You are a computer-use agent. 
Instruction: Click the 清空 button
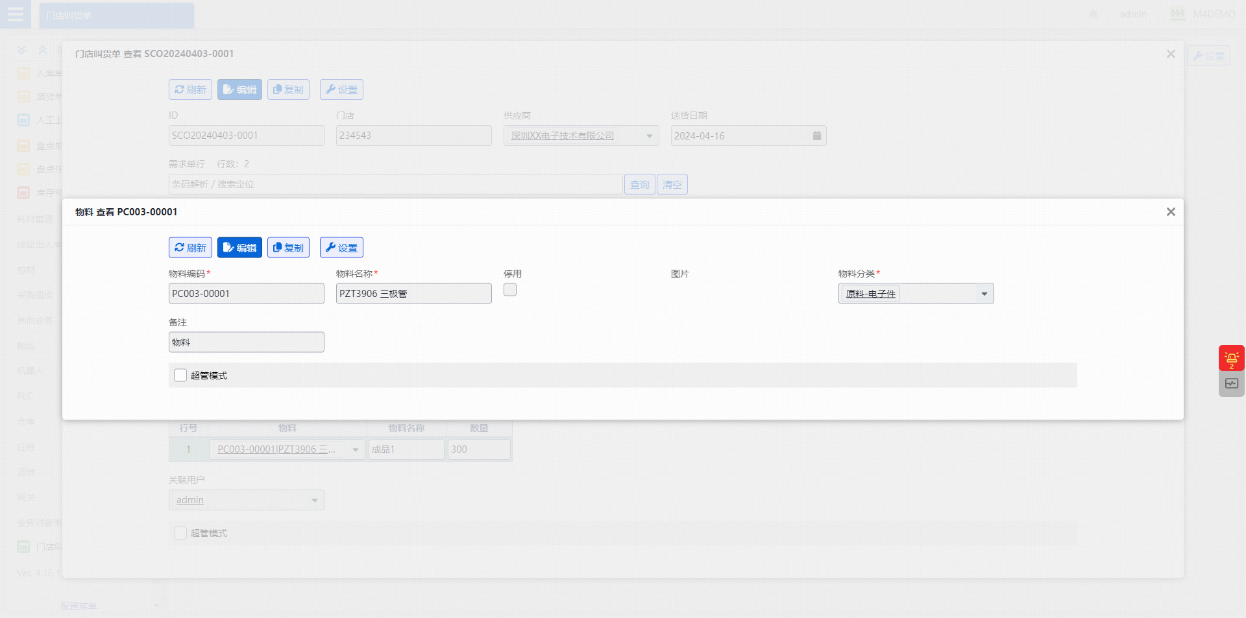(672, 184)
